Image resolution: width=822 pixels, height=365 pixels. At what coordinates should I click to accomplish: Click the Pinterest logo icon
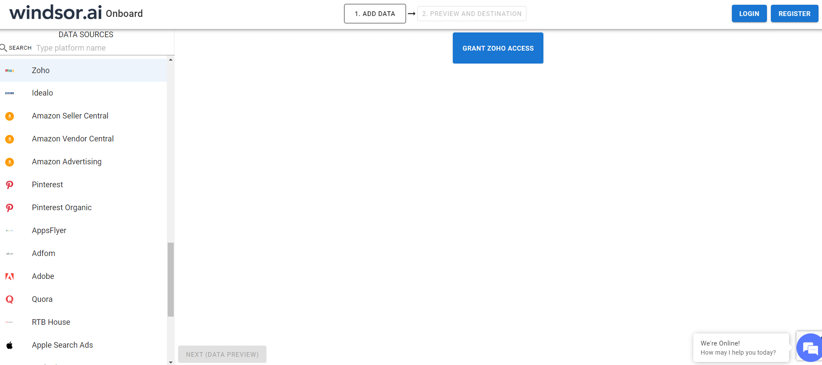pyautogui.click(x=10, y=185)
